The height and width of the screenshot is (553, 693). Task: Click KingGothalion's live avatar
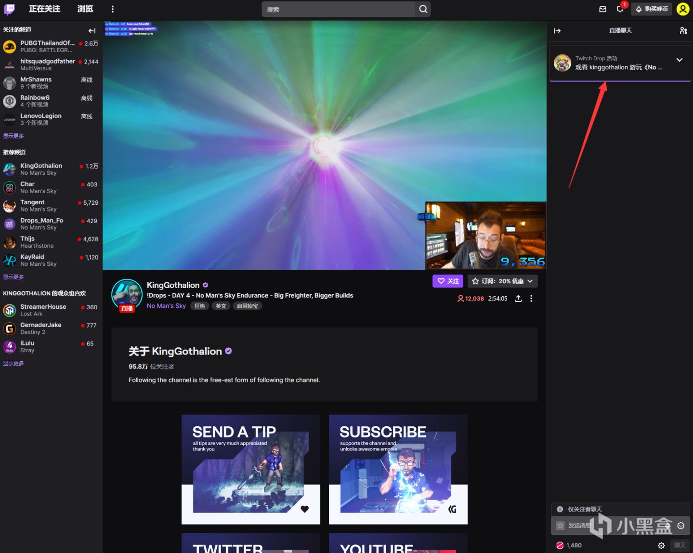pyautogui.click(x=127, y=294)
